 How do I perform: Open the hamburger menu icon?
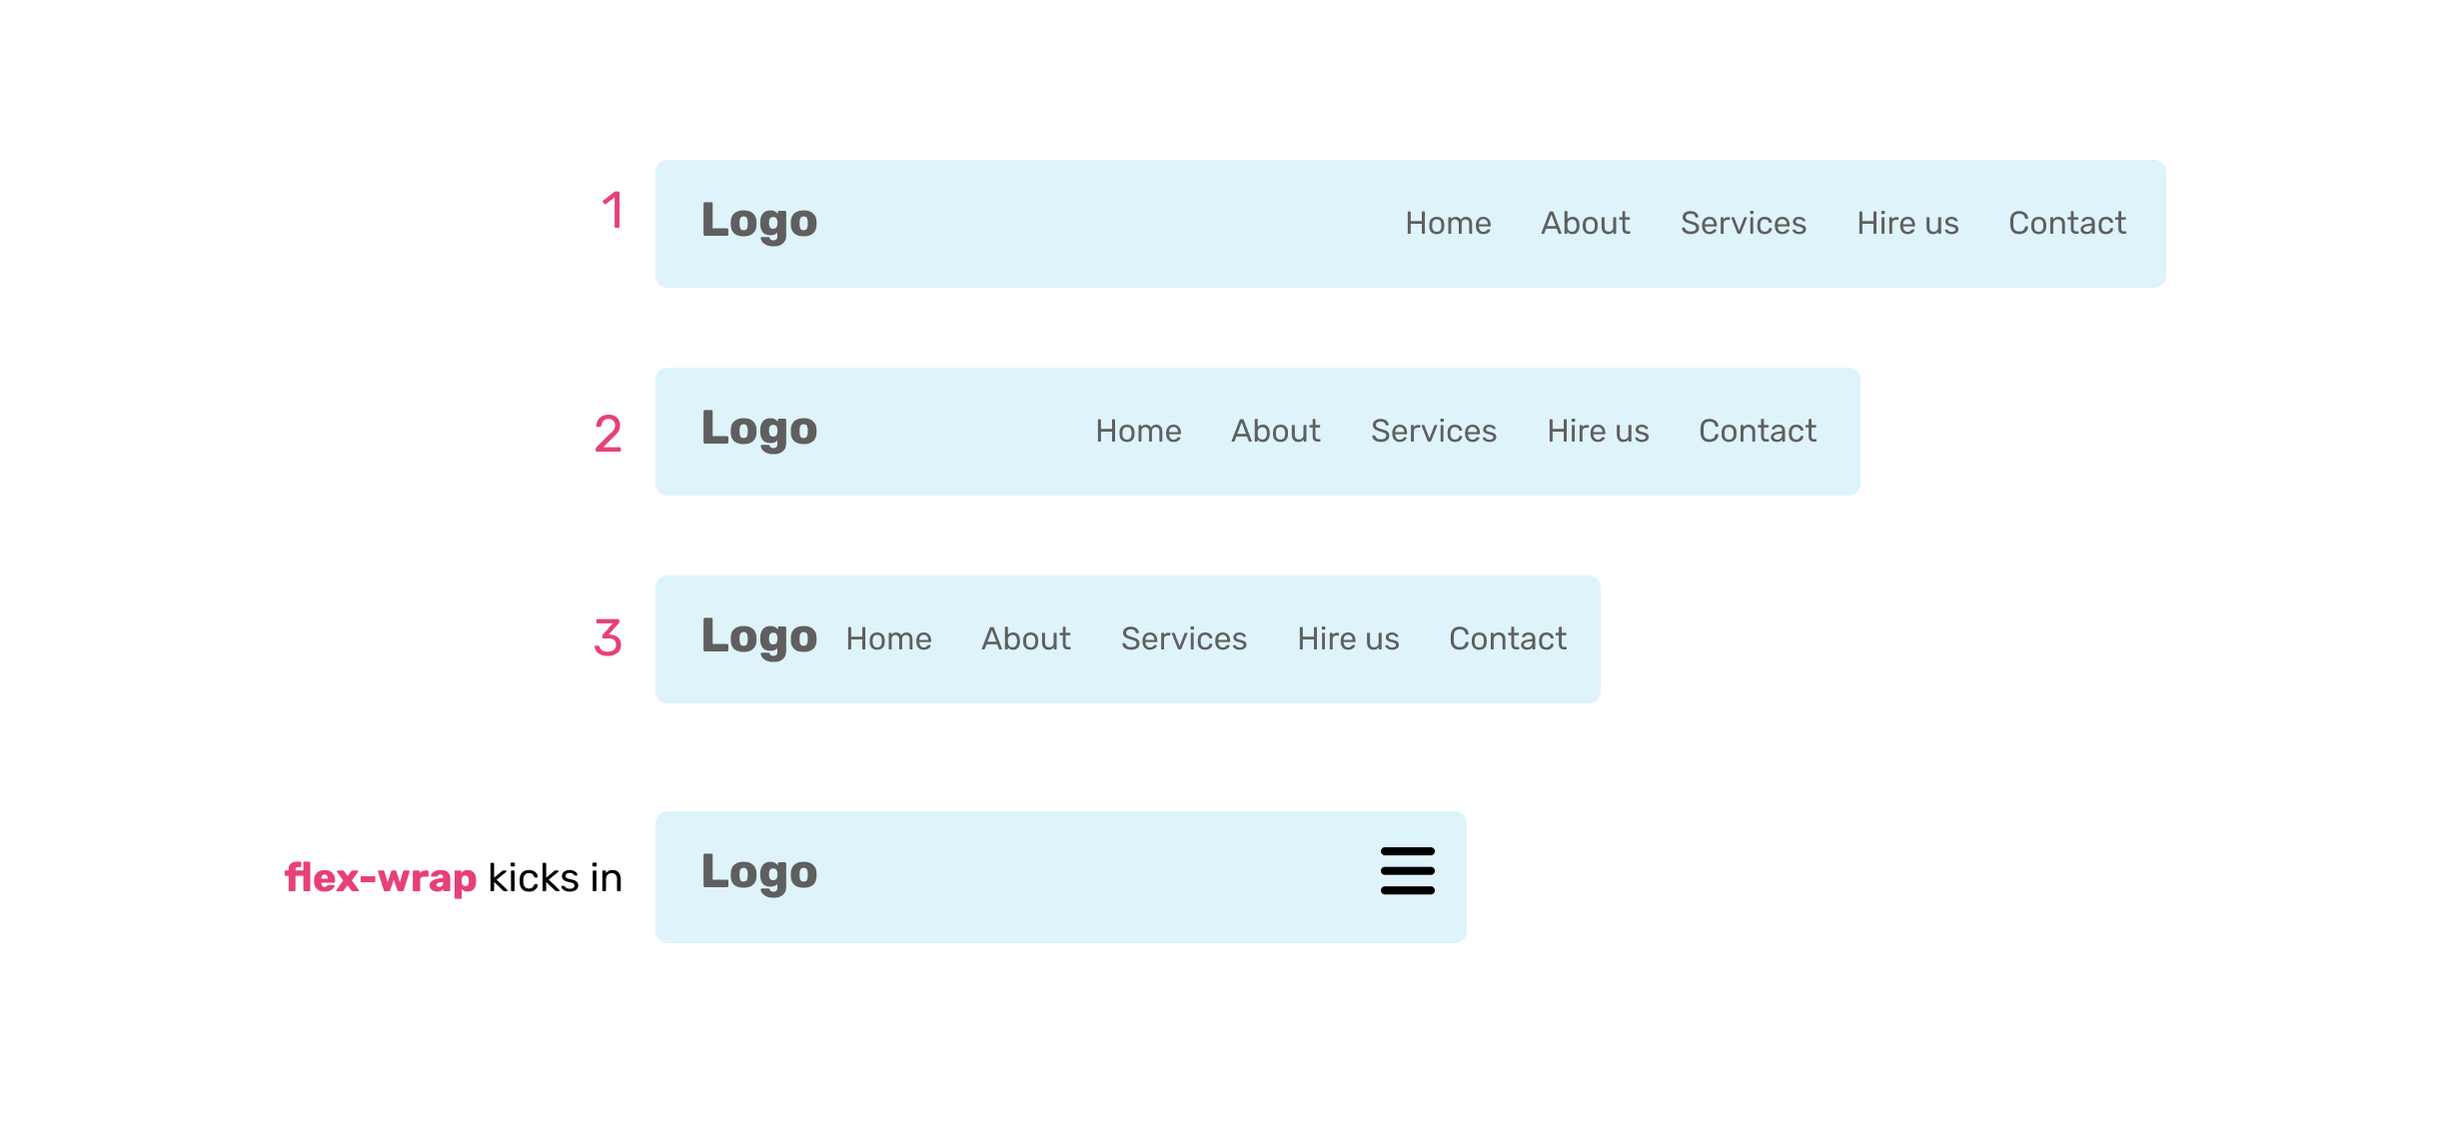tap(1407, 871)
